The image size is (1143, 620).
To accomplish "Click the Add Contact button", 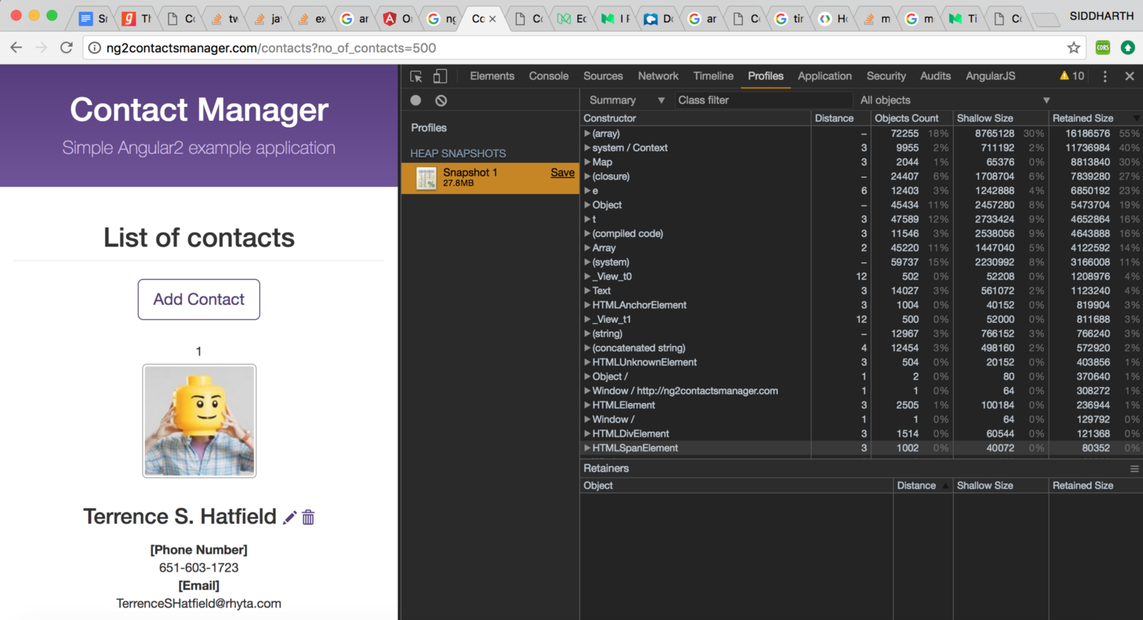I will (199, 299).
